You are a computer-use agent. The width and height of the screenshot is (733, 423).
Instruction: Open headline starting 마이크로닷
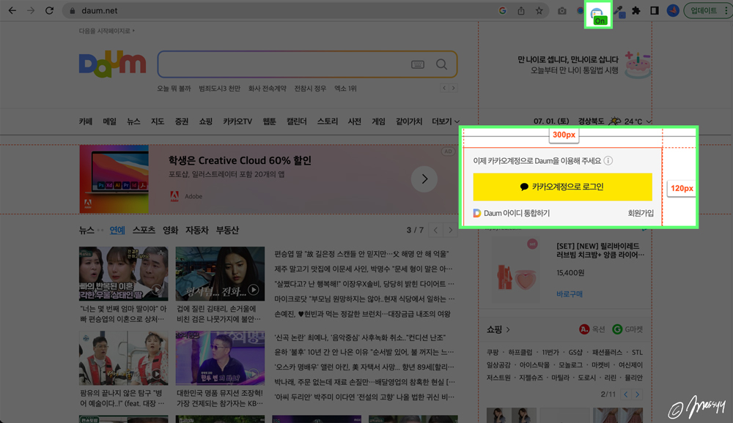tap(364, 299)
